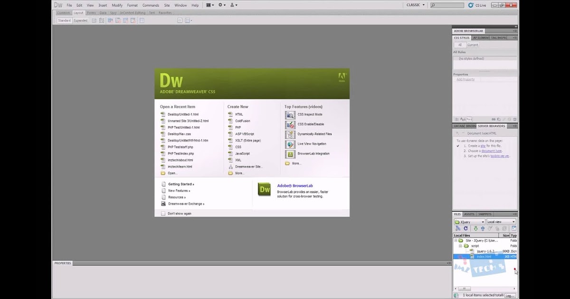The height and width of the screenshot is (299, 570).
Task: Select Expanded tables mode
Action: pos(80,20)
